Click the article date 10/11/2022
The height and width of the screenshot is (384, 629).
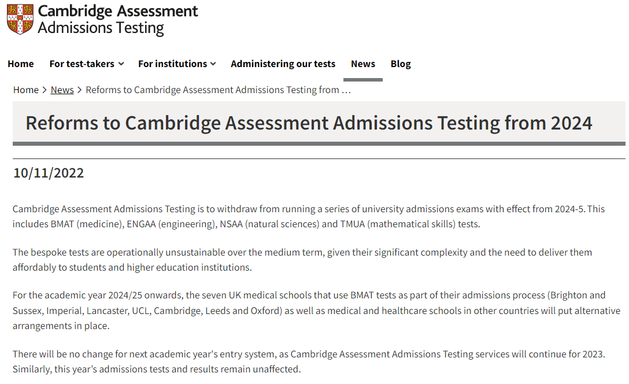point(49,173)
